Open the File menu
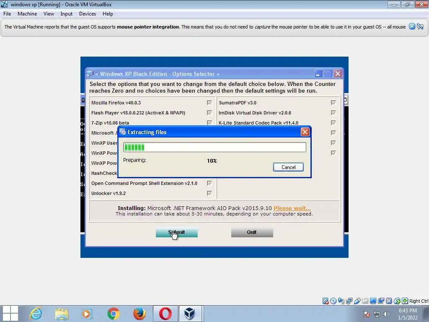The height and width of the screenshot is (322, 429). click(x=7, y=14)
